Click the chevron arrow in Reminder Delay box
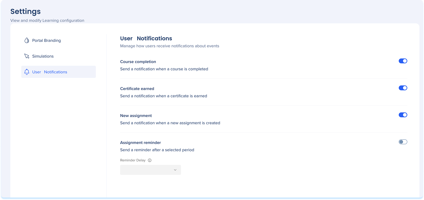This screenshot has height=200, width=424. (175, 170)
